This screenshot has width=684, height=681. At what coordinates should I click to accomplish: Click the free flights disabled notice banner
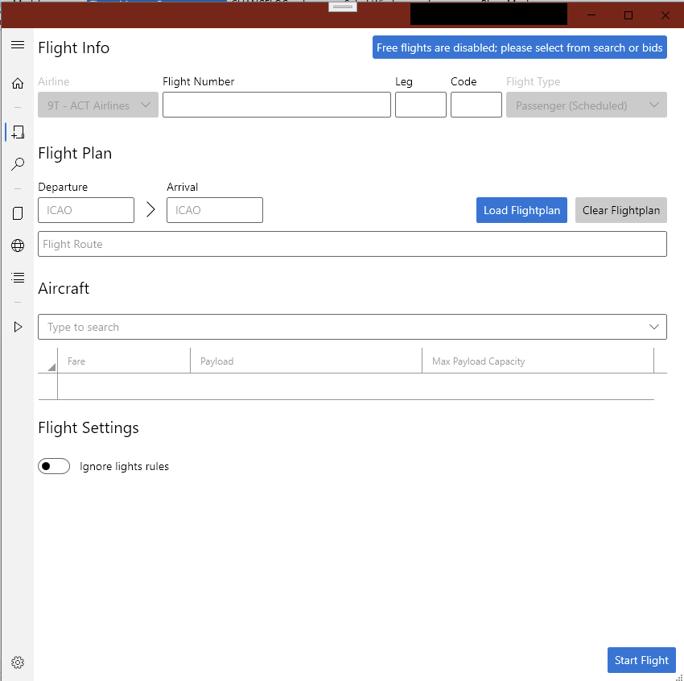coord(519,47)
